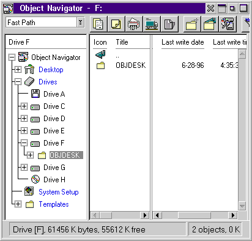Click the Icon column header
Viewport: 252px width, 241px height.
[100, 42]
